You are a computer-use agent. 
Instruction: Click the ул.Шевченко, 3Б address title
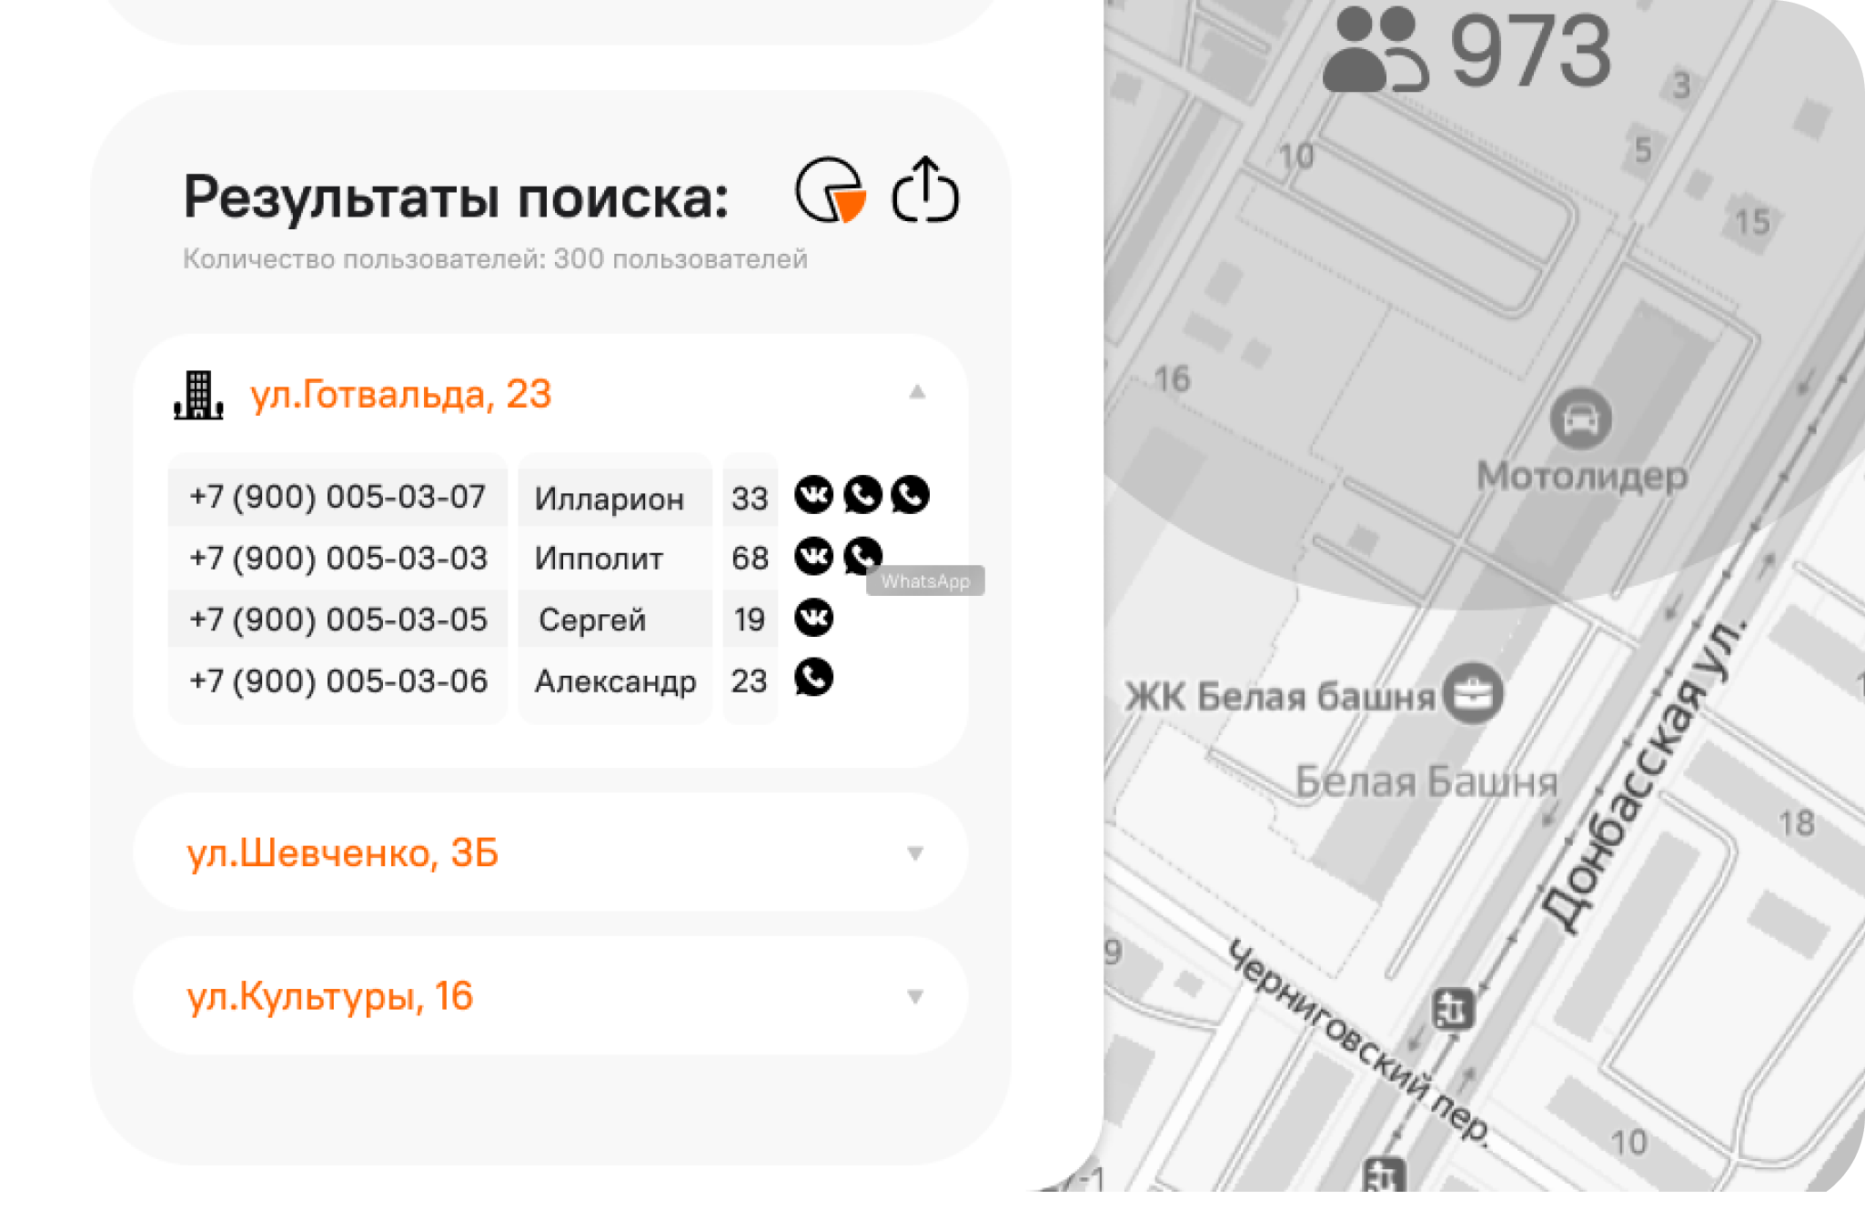click(343, 853)
